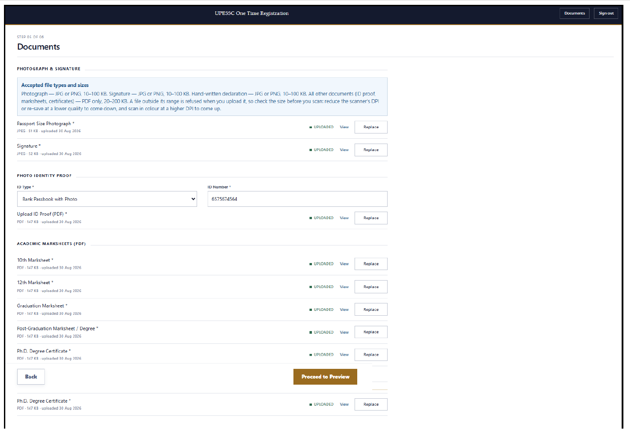Screen dimensions: 630x429
Task: Go back using the Back button
Action: (31, 377)
